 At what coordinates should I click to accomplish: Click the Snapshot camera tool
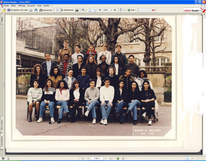tap(77, 10)
